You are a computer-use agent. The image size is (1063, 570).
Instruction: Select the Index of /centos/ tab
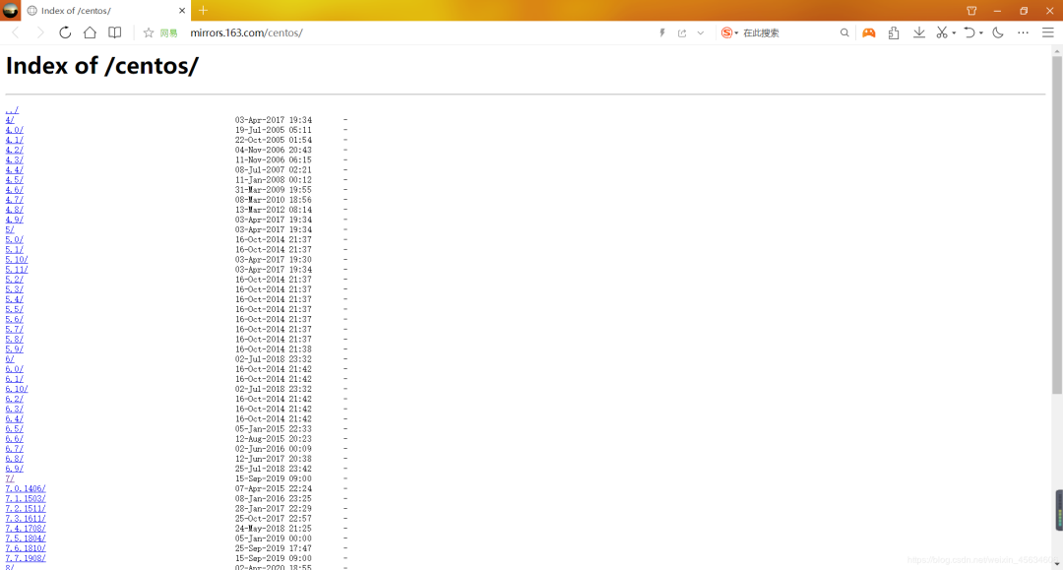pyautogui.click(x=105, y=11)
